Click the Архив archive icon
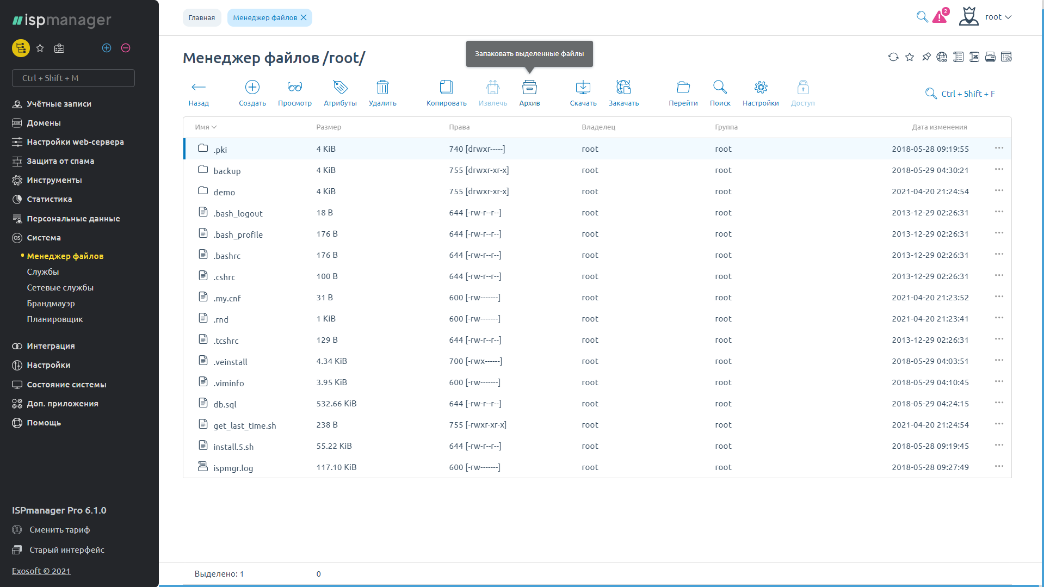This screenshot has height=587, width=1044. pos(529,87)
